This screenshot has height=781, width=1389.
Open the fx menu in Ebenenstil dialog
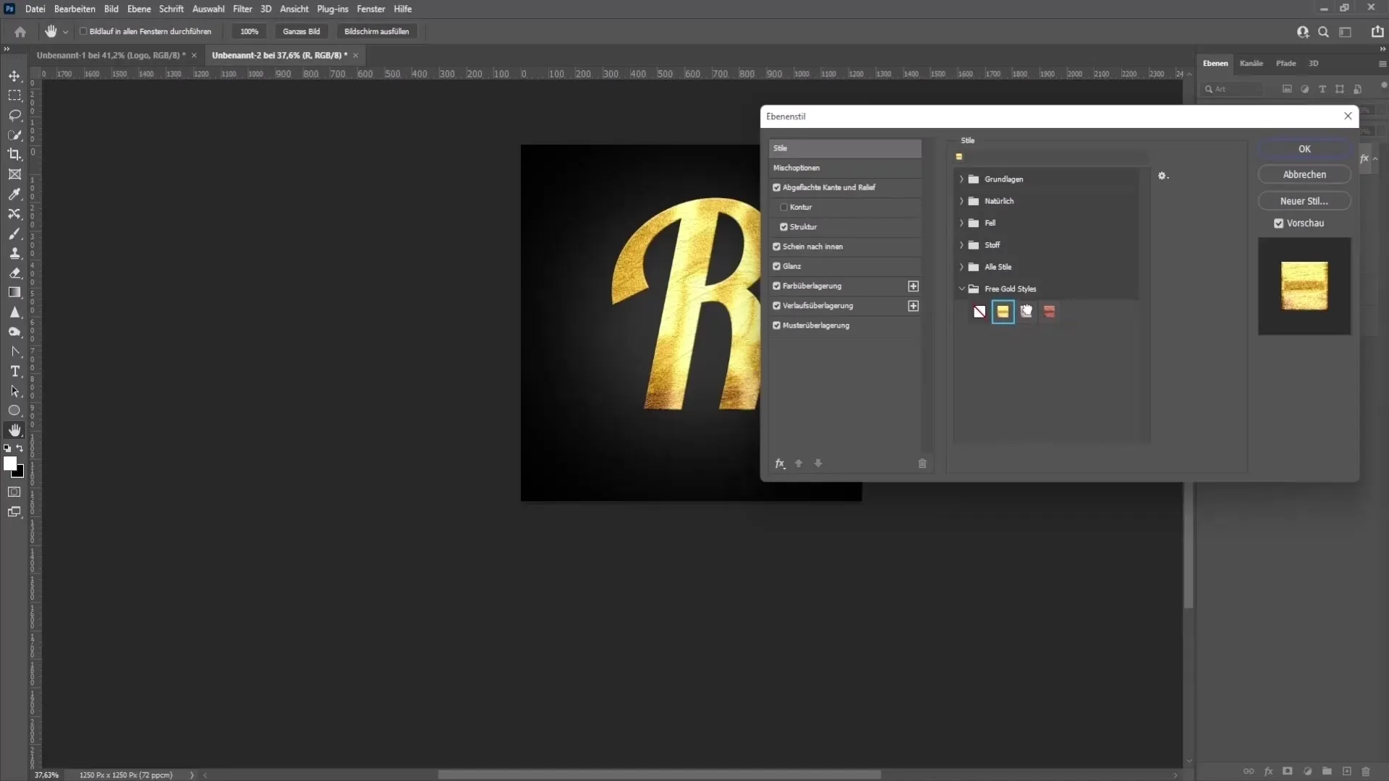click(780, 464)
